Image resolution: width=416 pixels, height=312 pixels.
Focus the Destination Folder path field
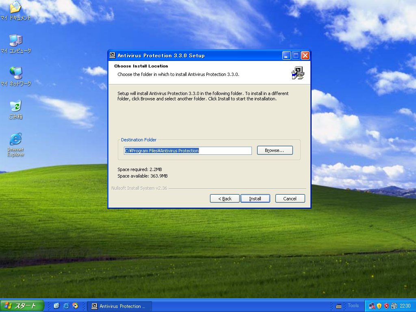(188, 151)
